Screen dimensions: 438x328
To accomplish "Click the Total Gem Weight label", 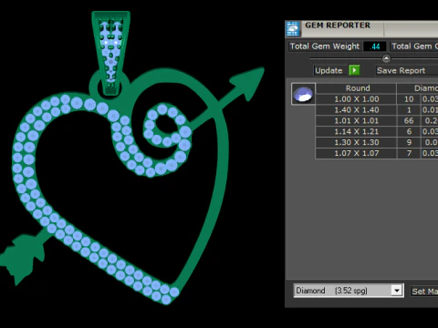I will point(325,46).
